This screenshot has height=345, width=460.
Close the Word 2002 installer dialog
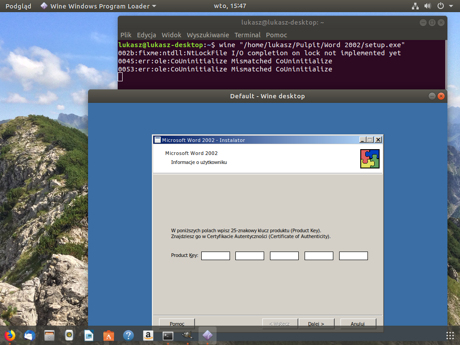click(x=378, y=140)
